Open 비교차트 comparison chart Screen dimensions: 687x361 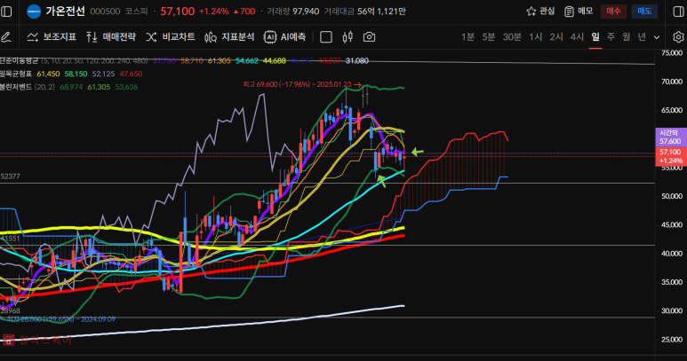(x=171, y=37)
